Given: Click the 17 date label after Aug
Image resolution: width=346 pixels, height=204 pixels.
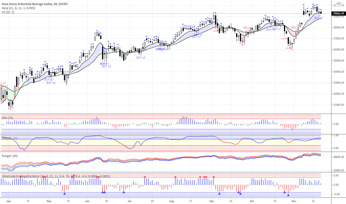Looking at the screenshot, I should coord(191,201).
